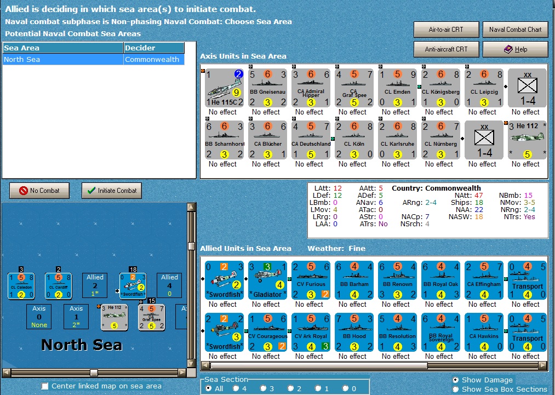Open the Naval Combat Chart
The width and height of the screenshot is (555, 395).
[x=515, y=30]
